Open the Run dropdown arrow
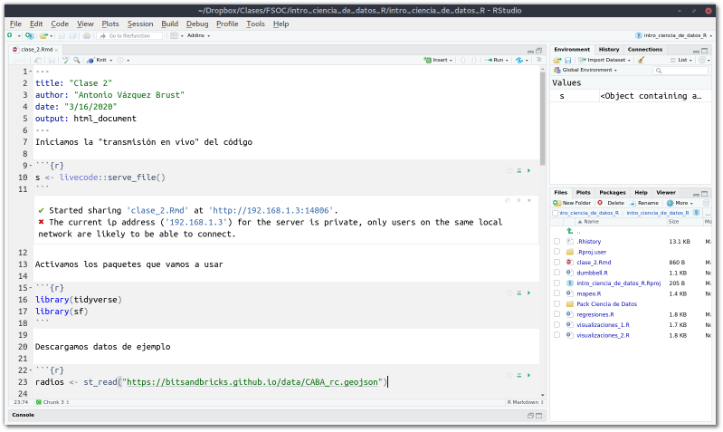This screenshot has width=723, height=432. coord(507,61)
